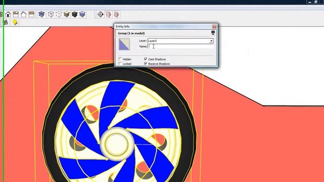Viewport: 324px width, 182px height.
Task: Select Monochrome face style
Action: click(82, 14)
